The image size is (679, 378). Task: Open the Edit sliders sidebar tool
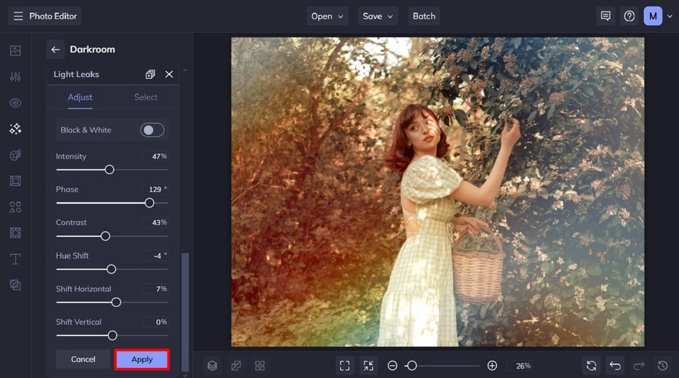(x=15, y=77)
